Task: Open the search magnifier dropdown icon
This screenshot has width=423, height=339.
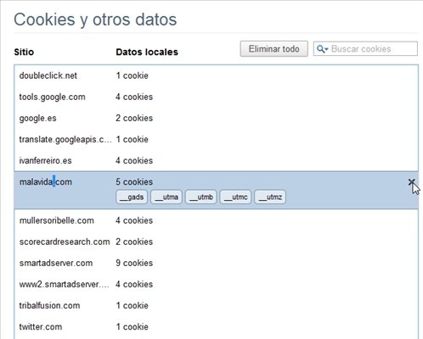Action: tap(322, 49)
